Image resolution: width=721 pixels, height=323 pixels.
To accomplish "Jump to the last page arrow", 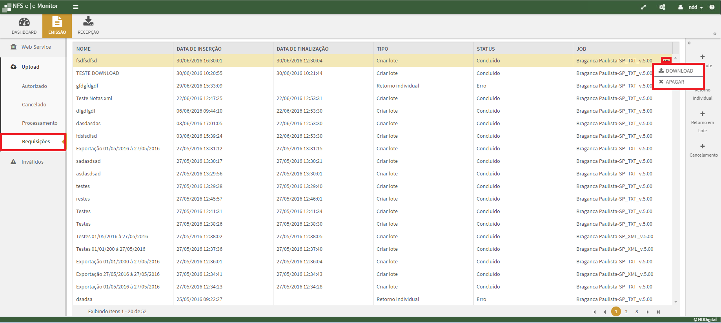I will point(659,312).
